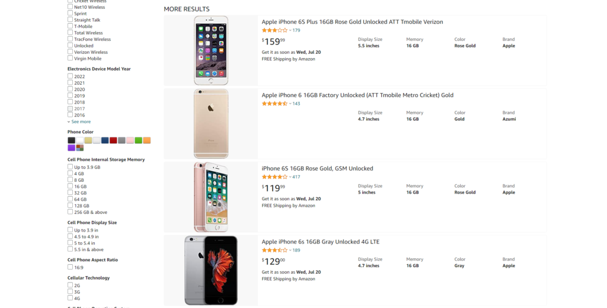607x308 pixels.
Task: Enable the 16 GB storage filter
Action: pyautogui.click(x=71, y=186)
